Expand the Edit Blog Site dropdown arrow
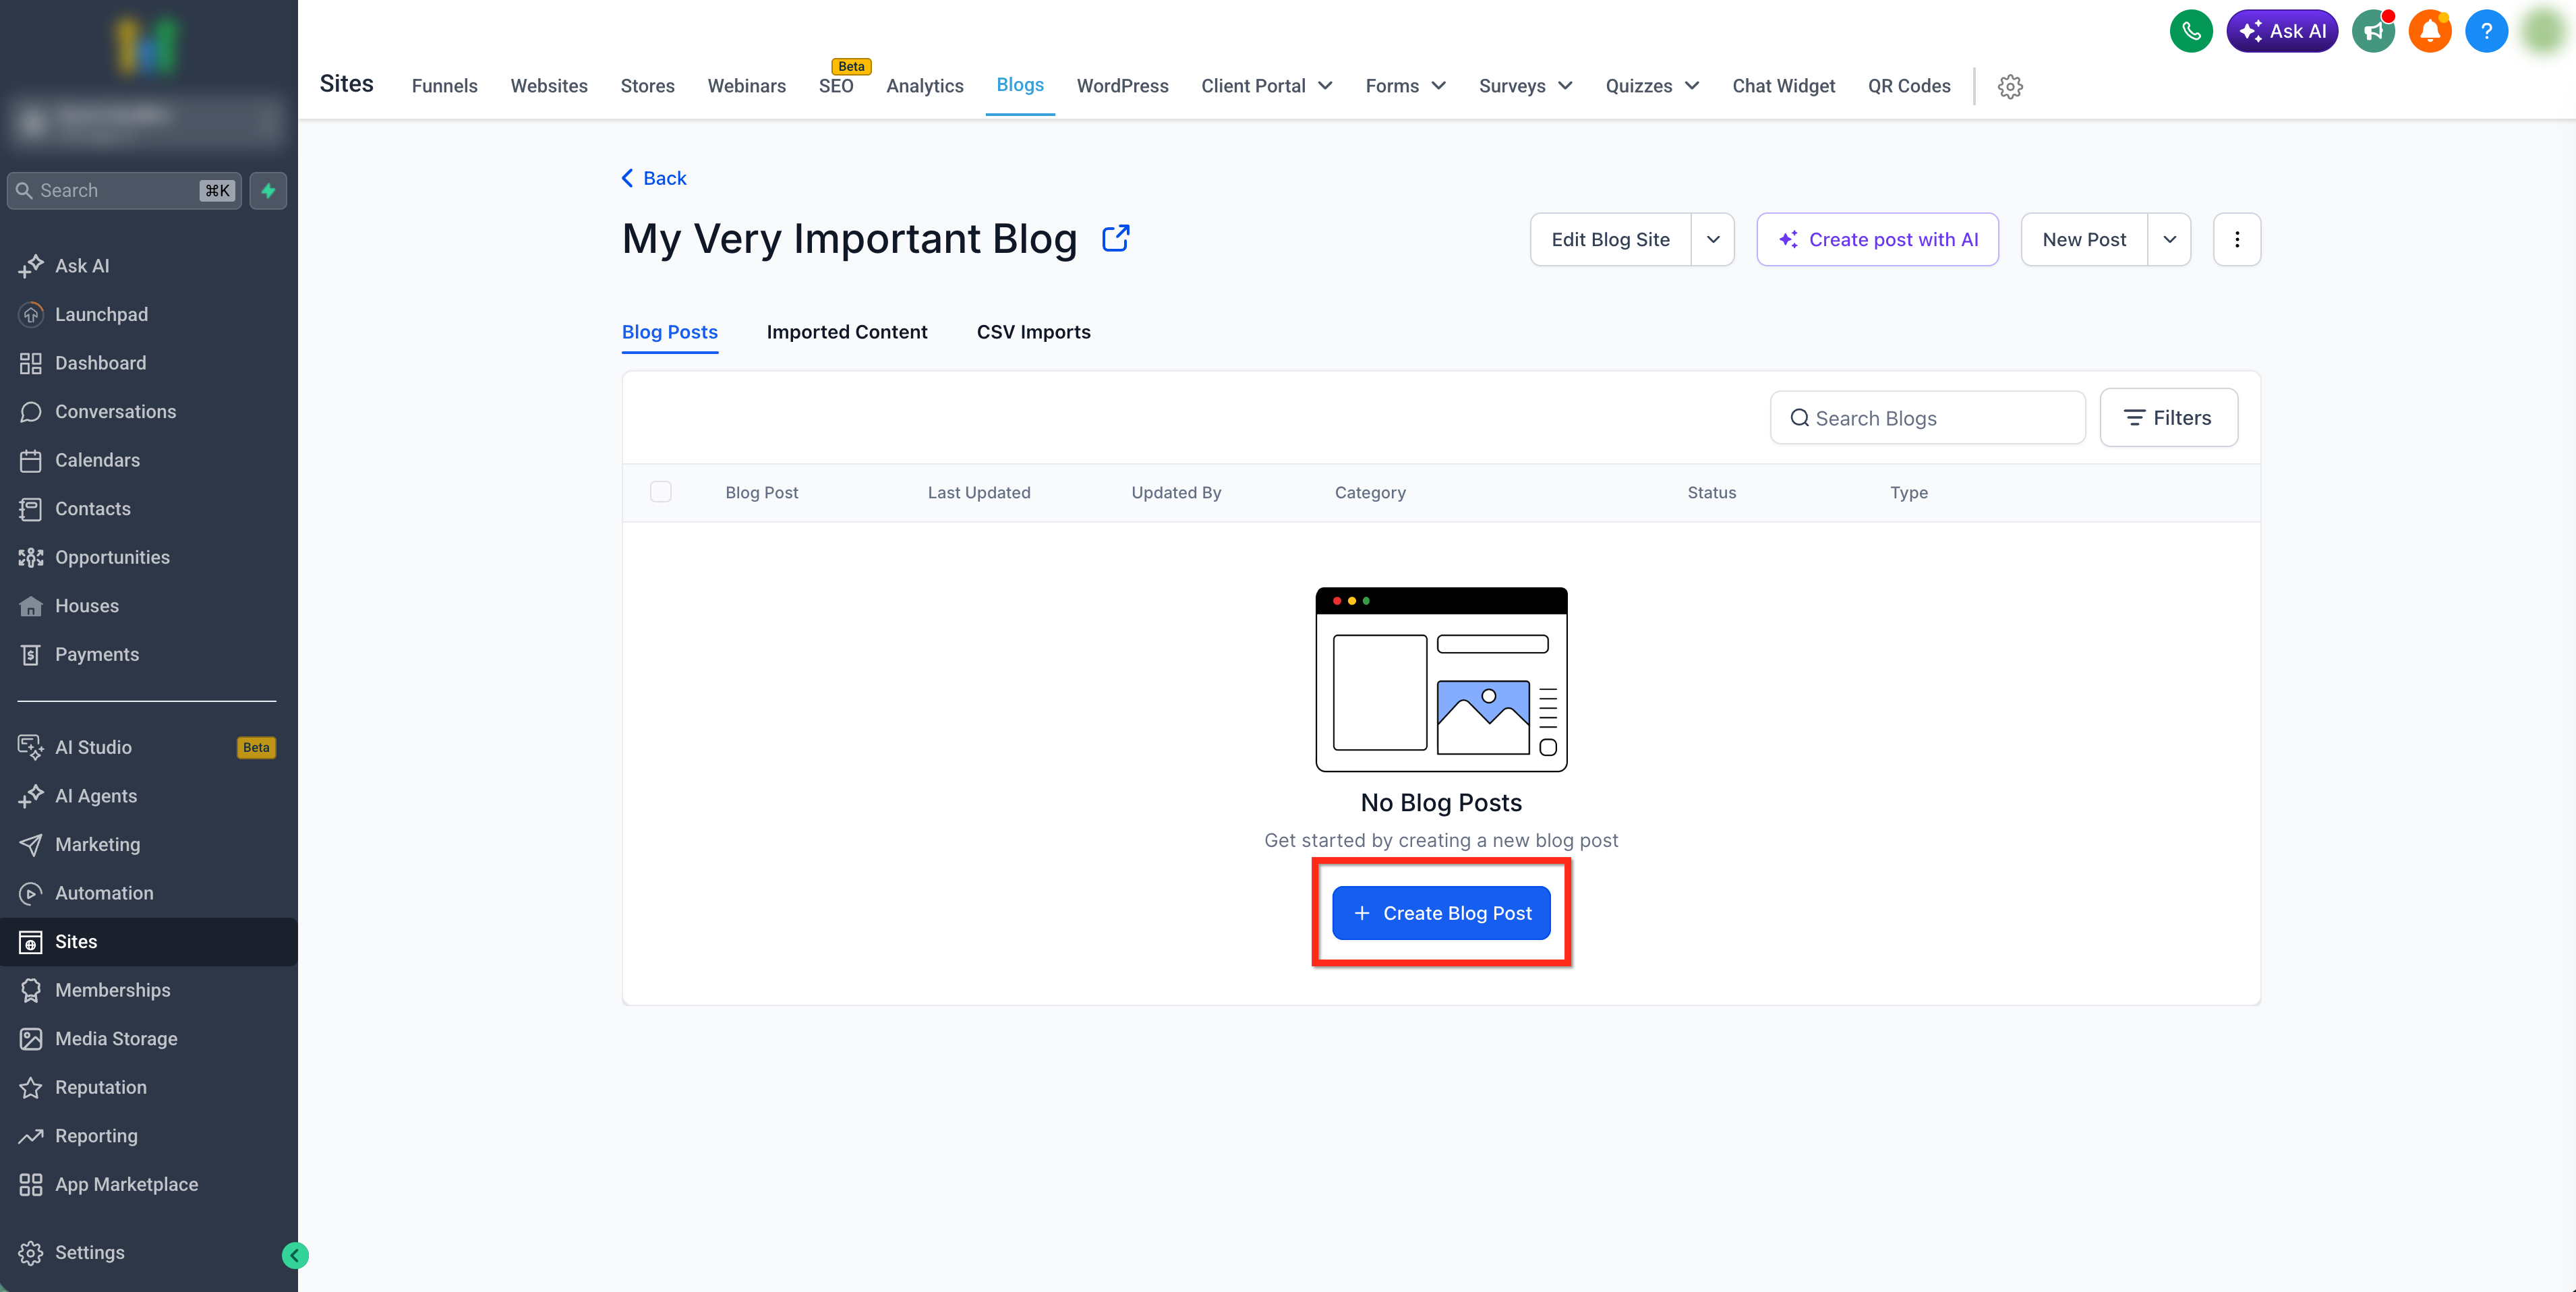The width and height of the screenshot is (2576, 1292). click(x=1712, y=239)
